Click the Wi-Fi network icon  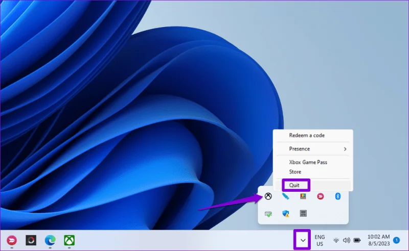(x=336, y=240)
